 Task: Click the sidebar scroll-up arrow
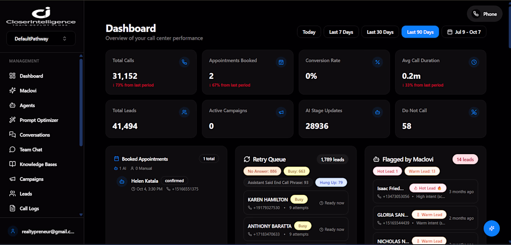tap(81, 56)
